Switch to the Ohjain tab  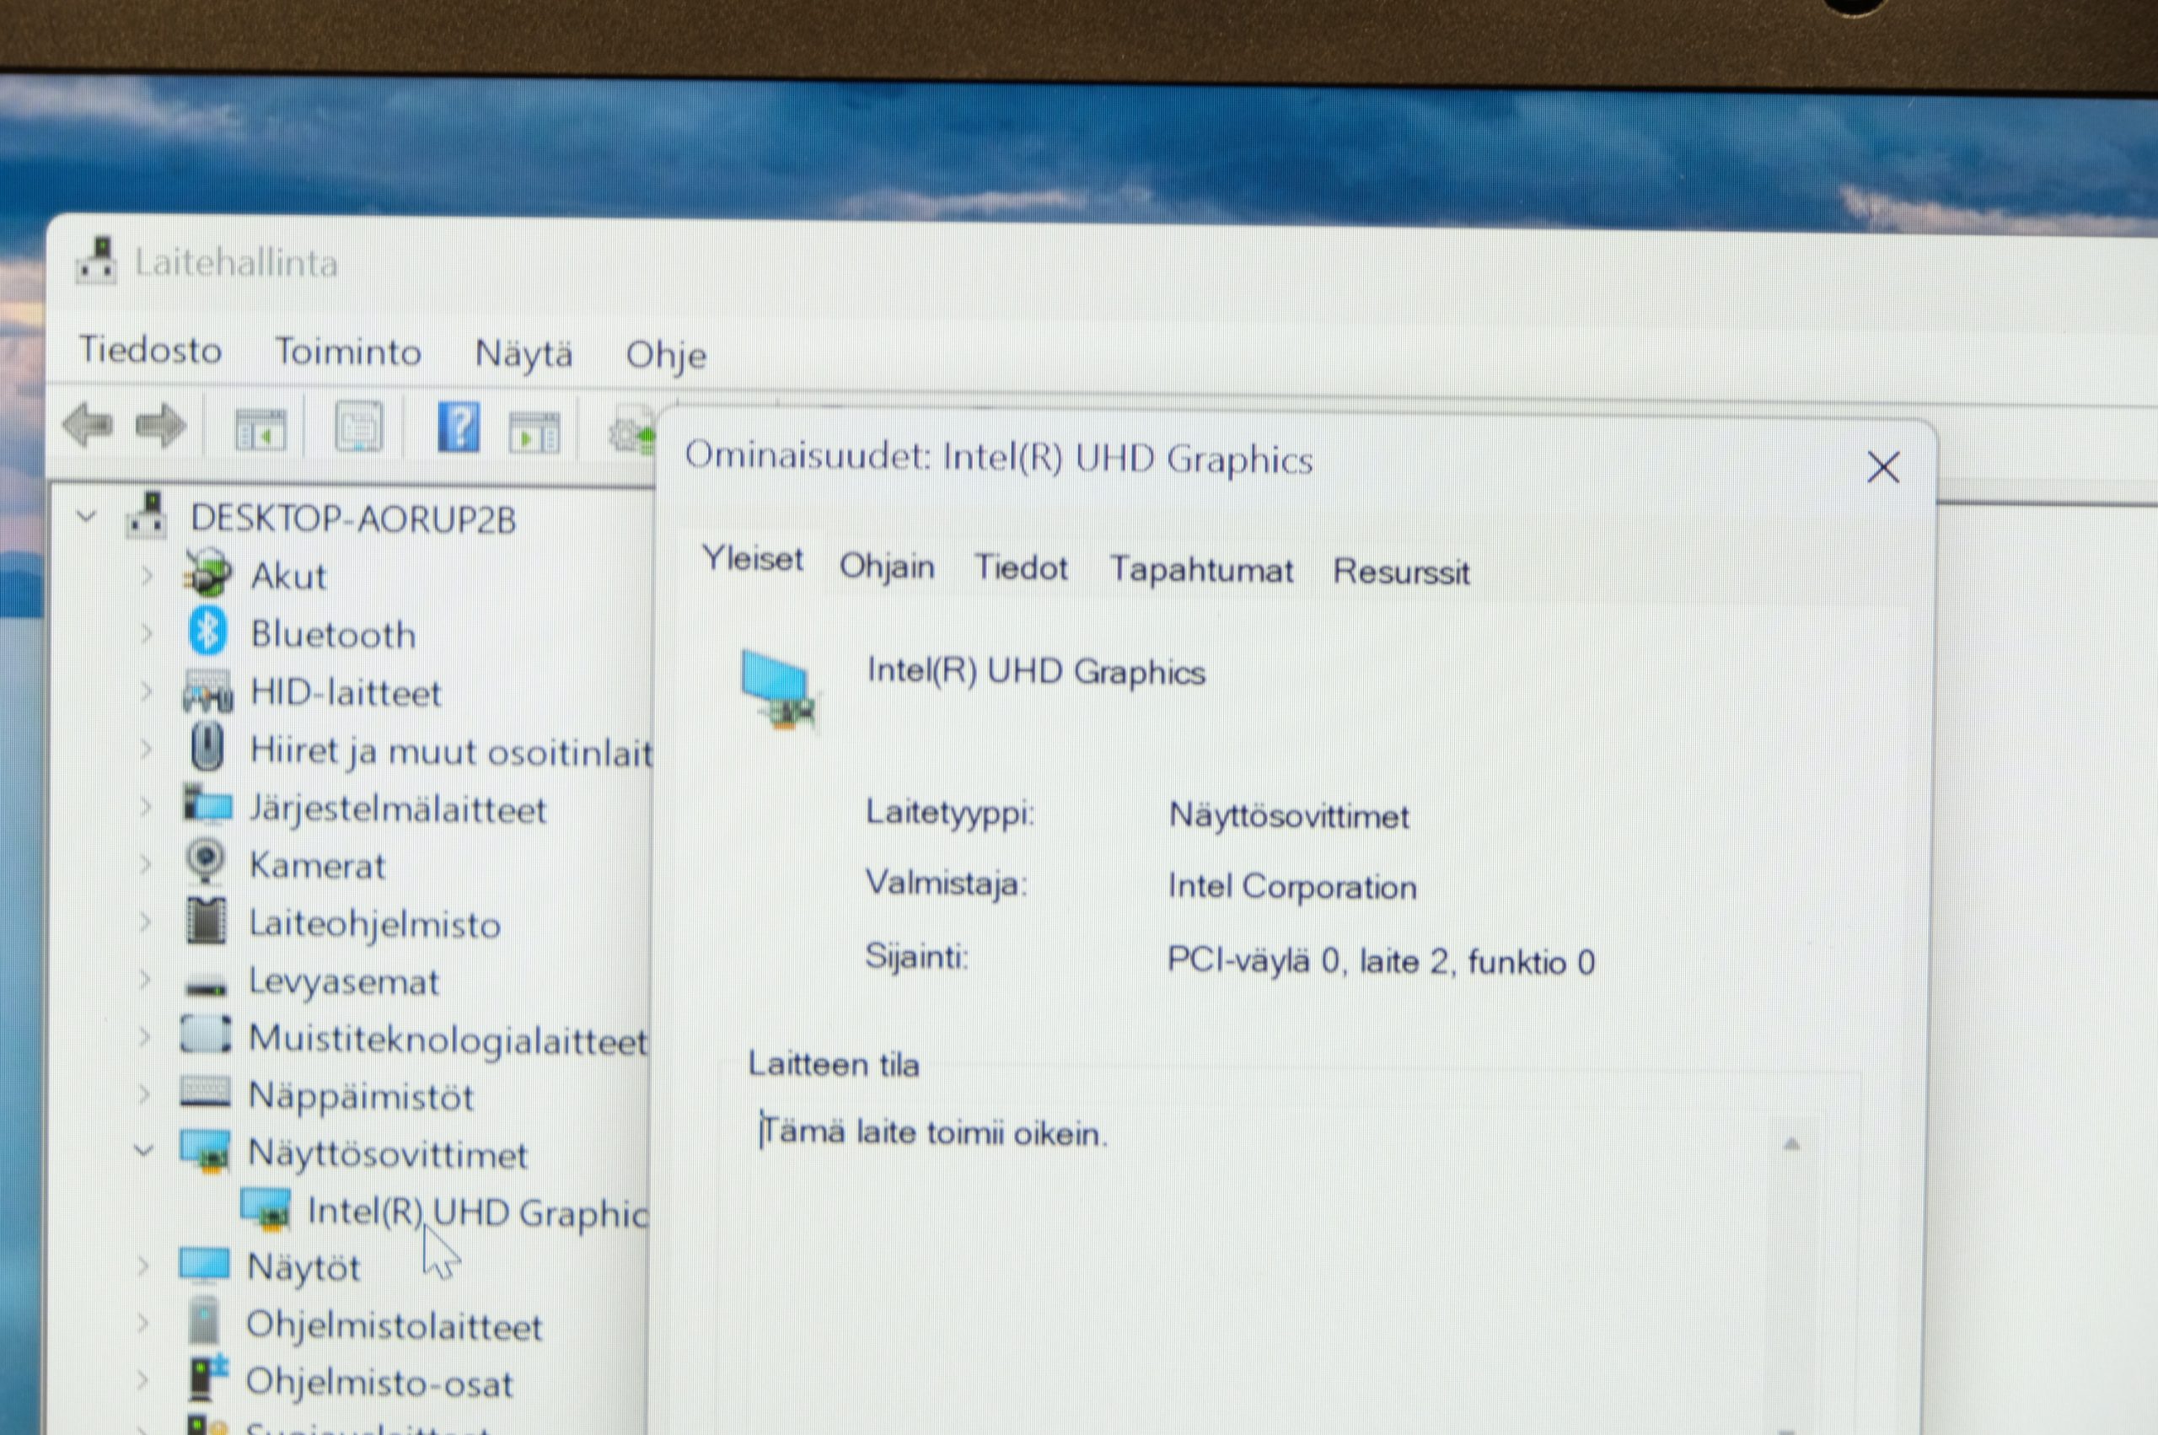coord(888,567)
